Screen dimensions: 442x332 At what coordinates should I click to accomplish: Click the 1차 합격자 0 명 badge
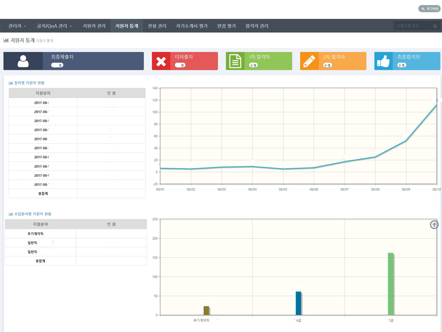point(253,65)
